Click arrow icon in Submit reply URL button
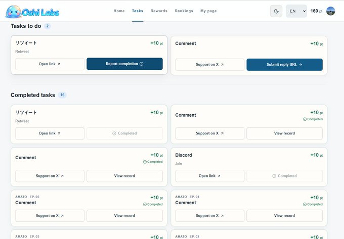The height and width of the screenshot is (239, 344). [300, 65]
